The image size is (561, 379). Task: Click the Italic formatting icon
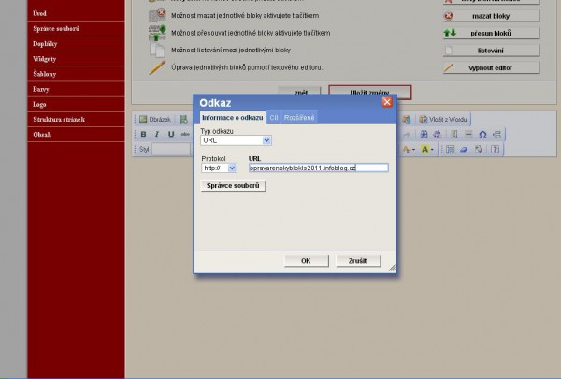pyautogui.click(x=157, y=135)
